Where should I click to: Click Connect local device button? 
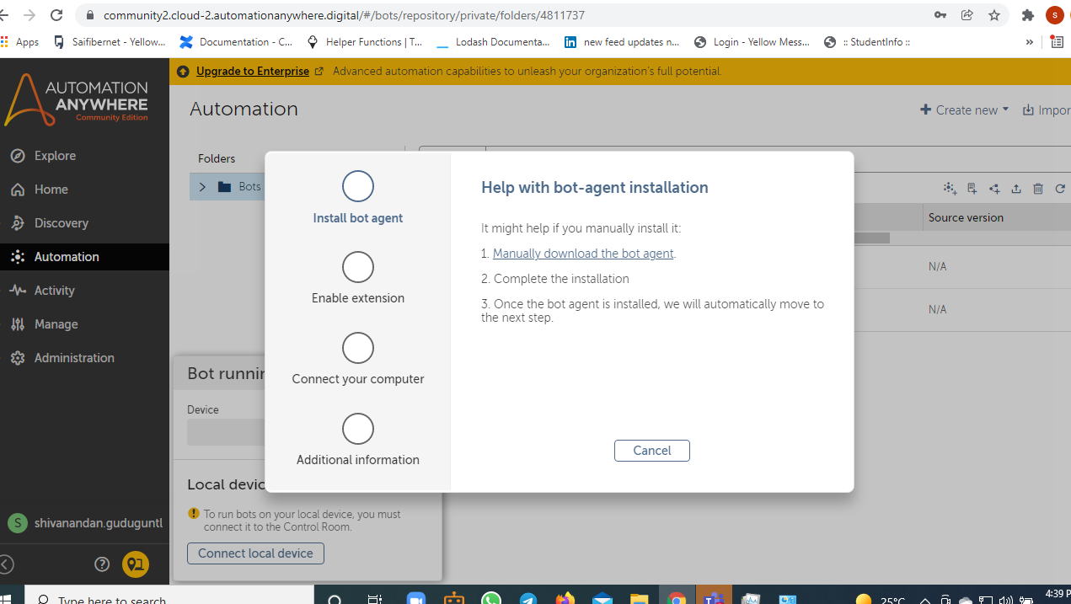click(x=255, y=553)
